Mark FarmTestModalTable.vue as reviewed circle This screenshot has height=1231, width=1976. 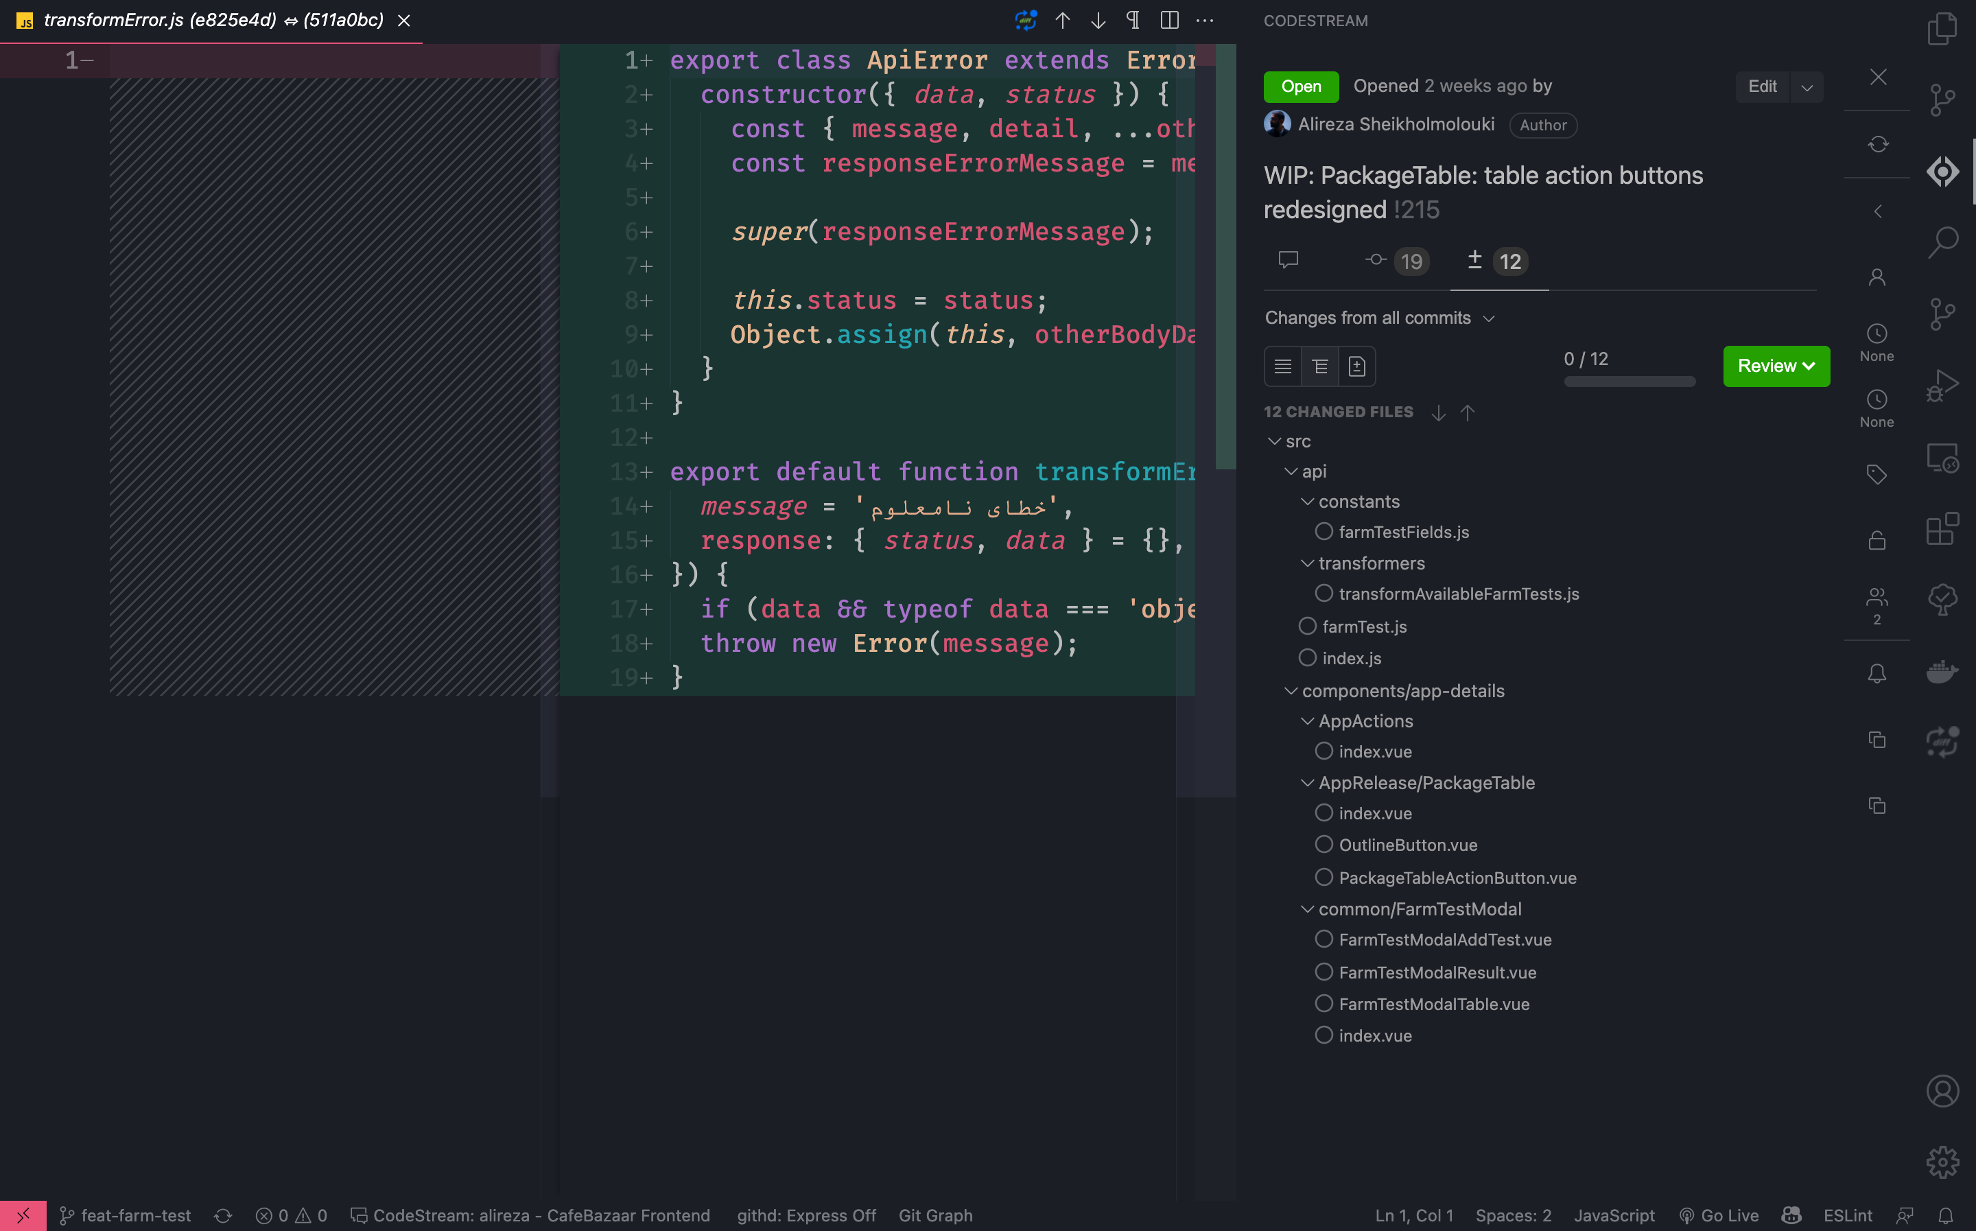point(1324,1003)
